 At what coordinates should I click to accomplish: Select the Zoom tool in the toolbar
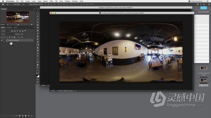[x=38, y=67]
